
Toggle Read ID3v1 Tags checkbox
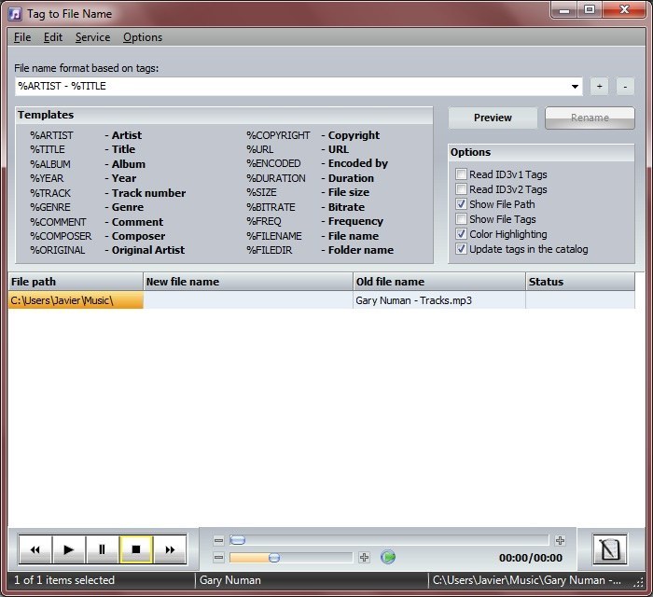tap(461, 174)
